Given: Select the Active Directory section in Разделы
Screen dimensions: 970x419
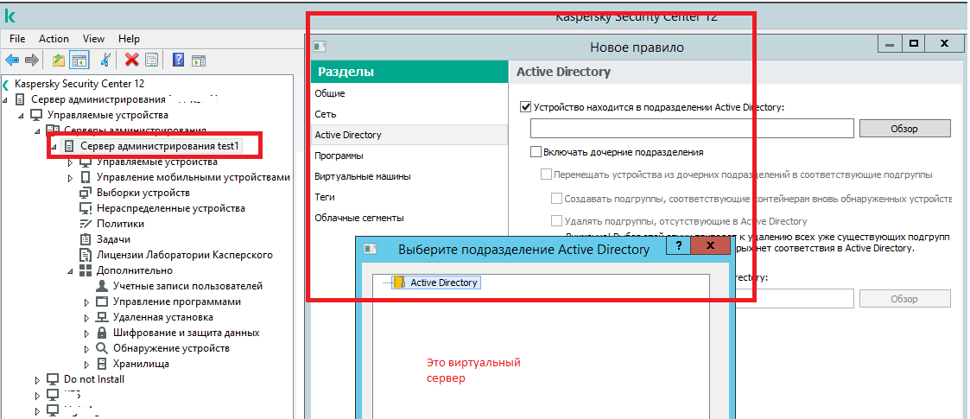Looking at the screenshot, I should 409,134.
